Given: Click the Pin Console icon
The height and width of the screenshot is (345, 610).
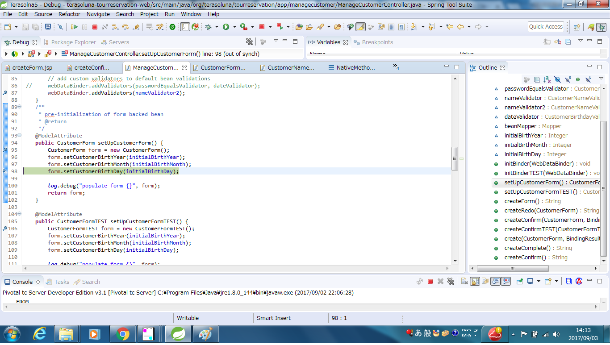Looking at the screenshot, I should (x=519, y=282).
